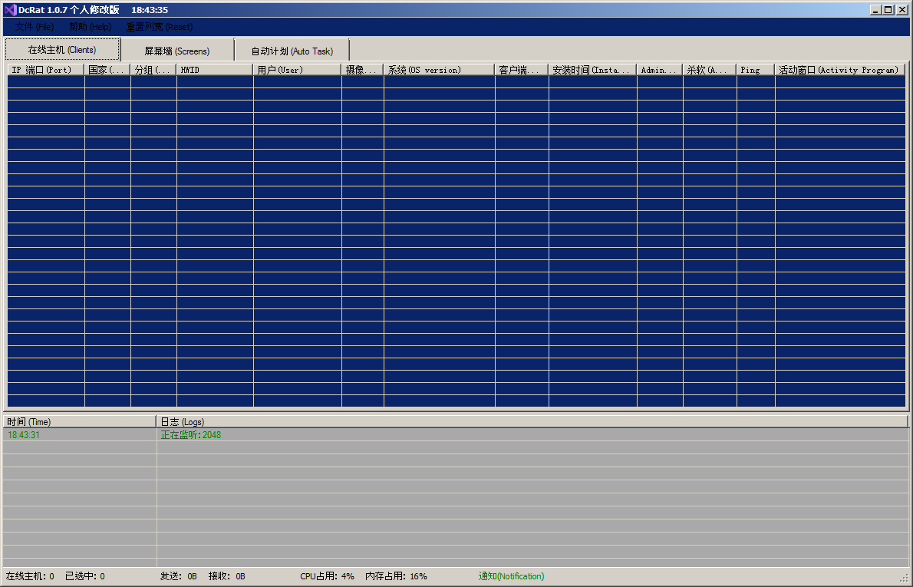Maximize the DcRat window
The width and height of the screenshot is (913, 587).
point(888,10)
